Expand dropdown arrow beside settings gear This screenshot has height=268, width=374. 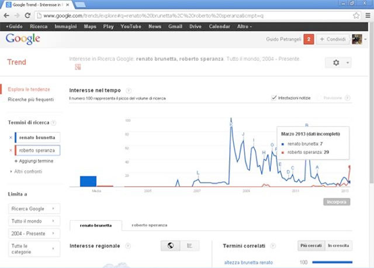tap(348, 63)
